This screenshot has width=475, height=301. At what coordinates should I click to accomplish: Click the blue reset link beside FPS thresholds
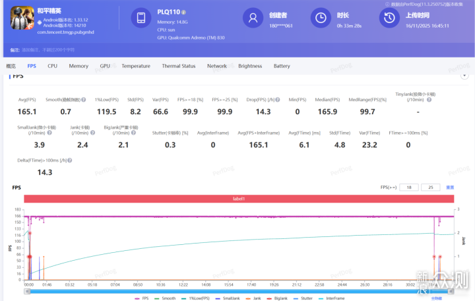[x=450, y=187]
